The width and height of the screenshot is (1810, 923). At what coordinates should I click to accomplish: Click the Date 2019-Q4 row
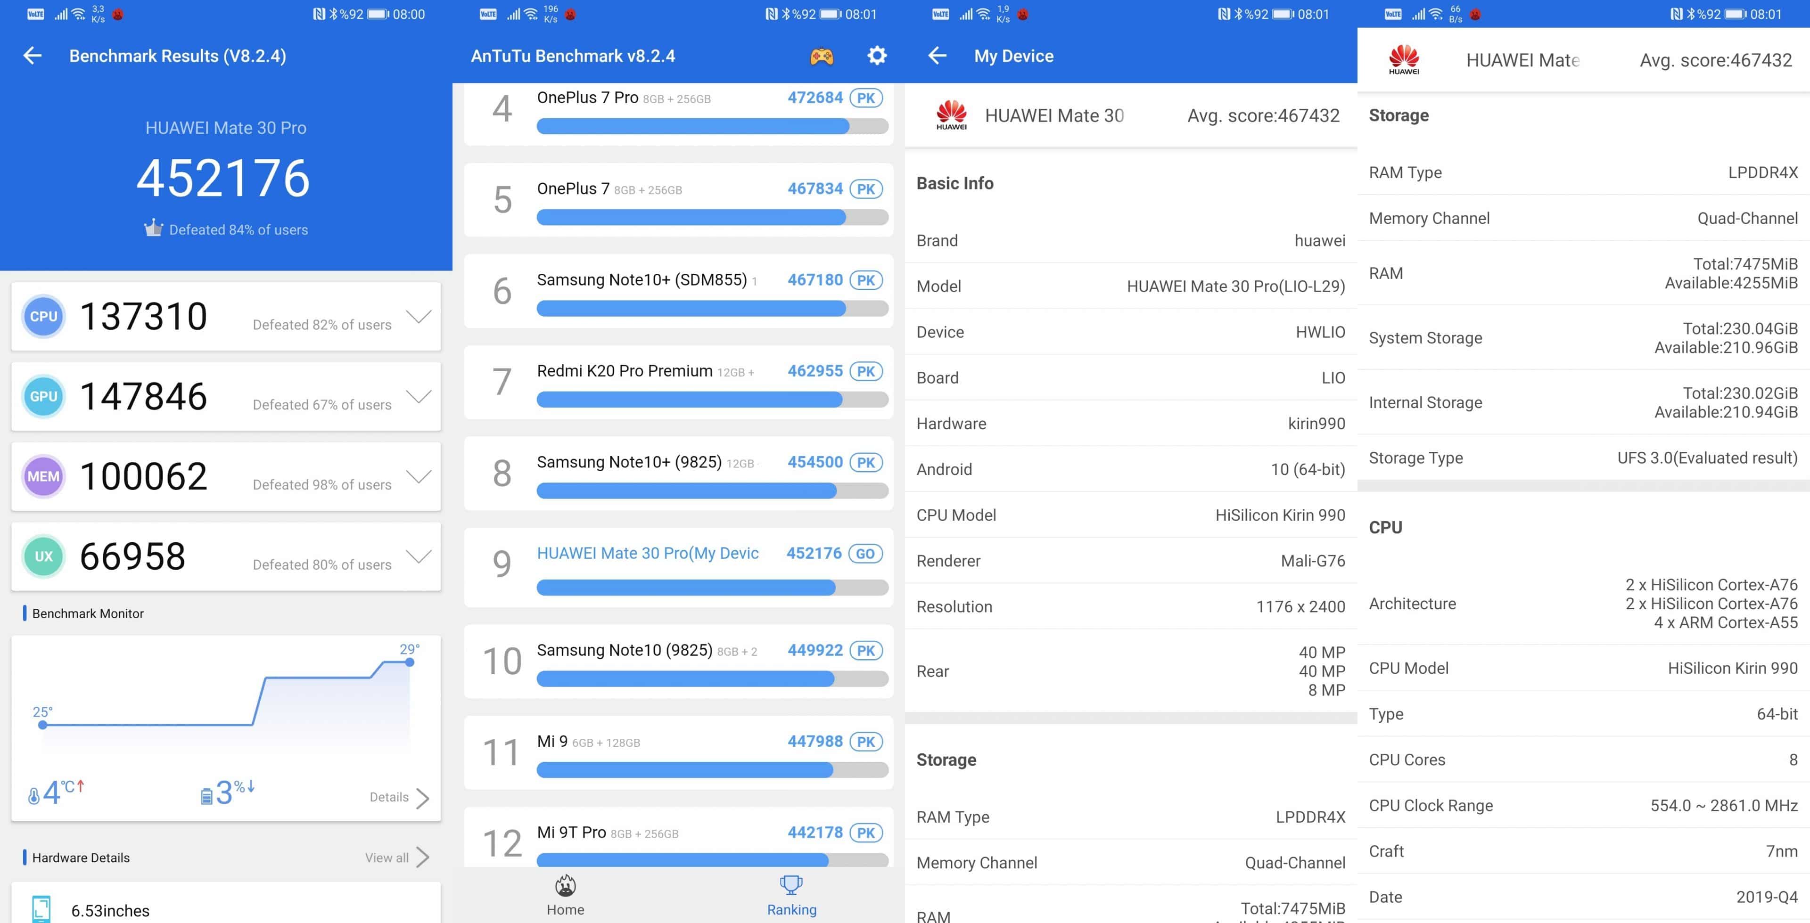pyautogui.click(x=1583, y=897)
